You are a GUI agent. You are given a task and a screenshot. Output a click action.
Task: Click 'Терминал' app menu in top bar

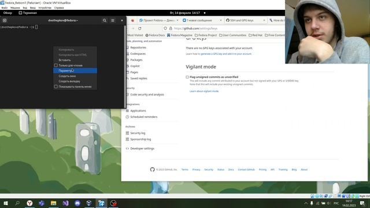click(28, 13)
